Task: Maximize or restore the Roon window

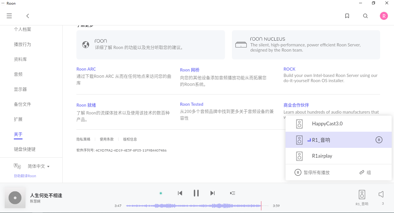Action: pos(374,3)
